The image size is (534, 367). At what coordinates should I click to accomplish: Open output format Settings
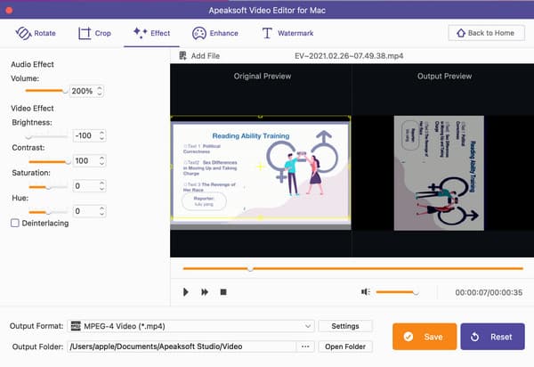(345, 326)
